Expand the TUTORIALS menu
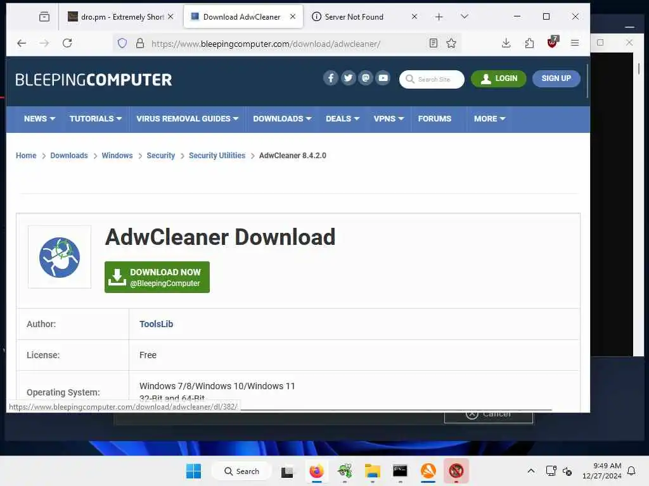This screenshot has width=649, height=486. [x=96, y=118]
